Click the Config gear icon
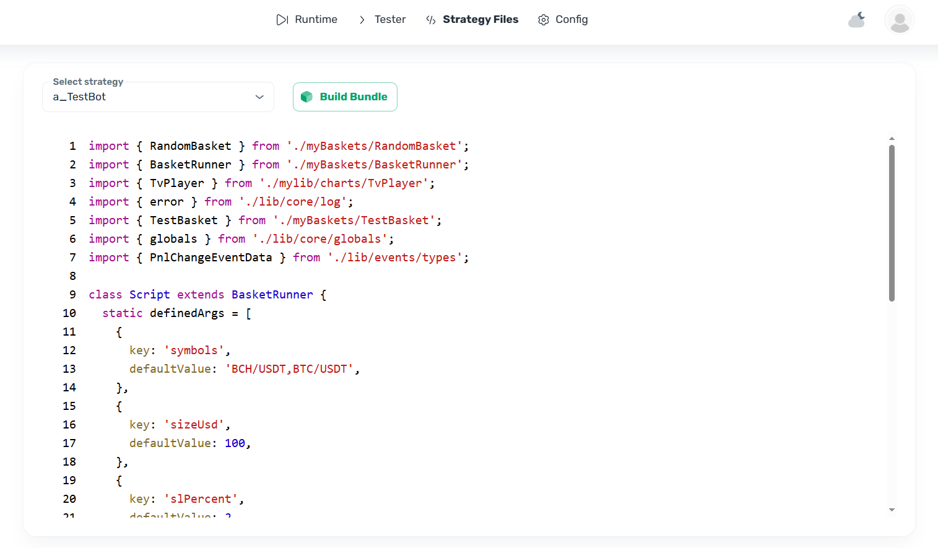 tap(544, 20)
